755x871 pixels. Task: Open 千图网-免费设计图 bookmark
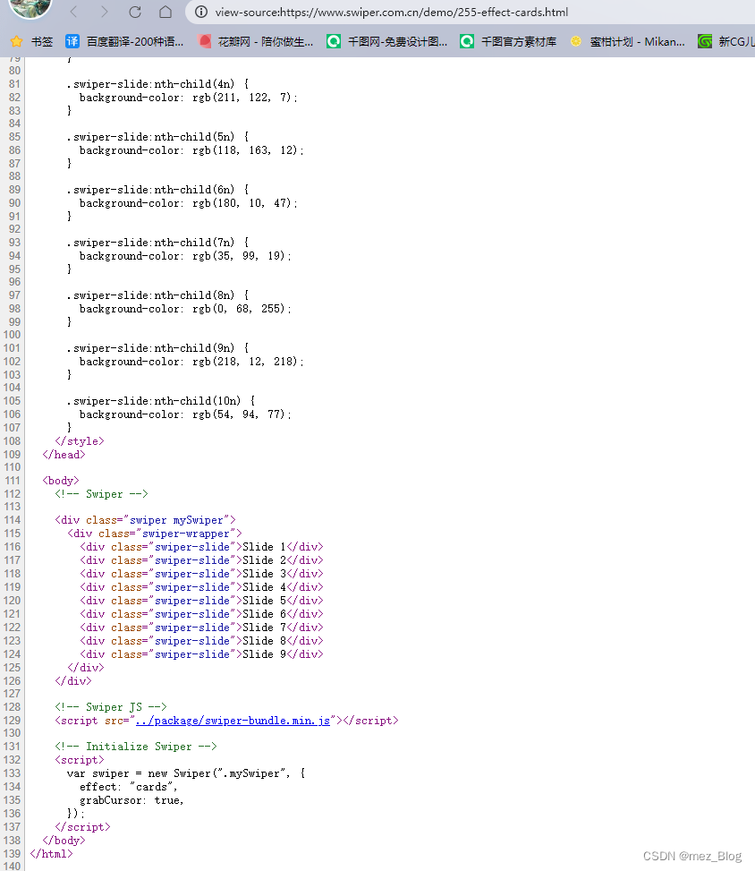387,42
